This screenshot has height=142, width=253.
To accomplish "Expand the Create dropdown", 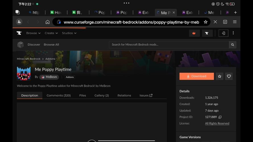I will pos(51,33).
